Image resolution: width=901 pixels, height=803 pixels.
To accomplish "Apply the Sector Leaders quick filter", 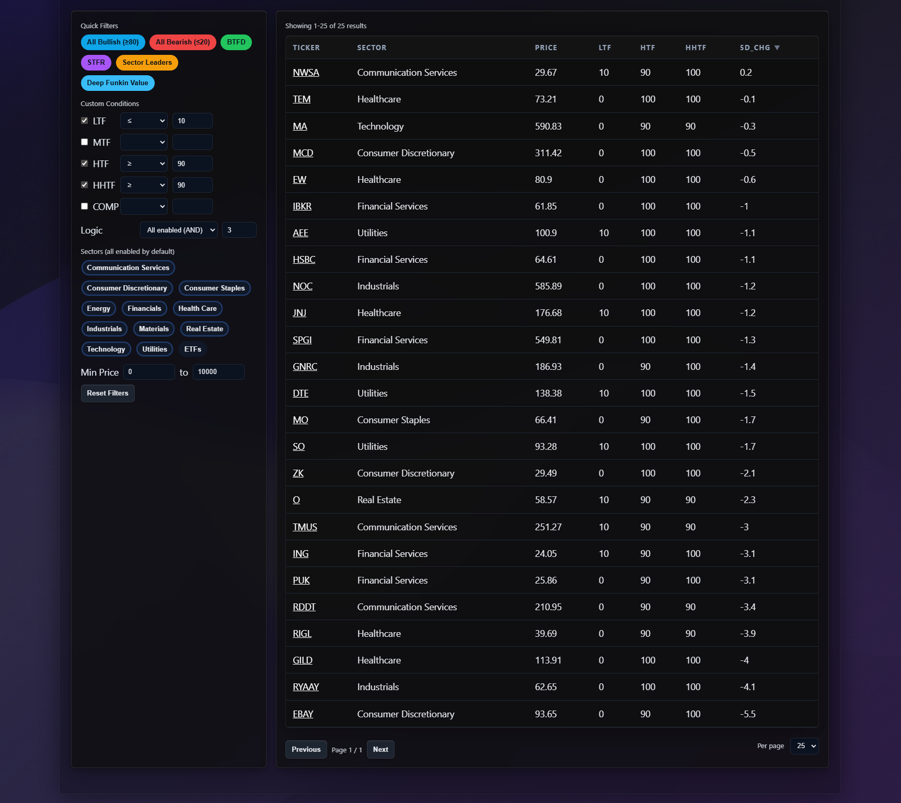I will click(147, 63).
